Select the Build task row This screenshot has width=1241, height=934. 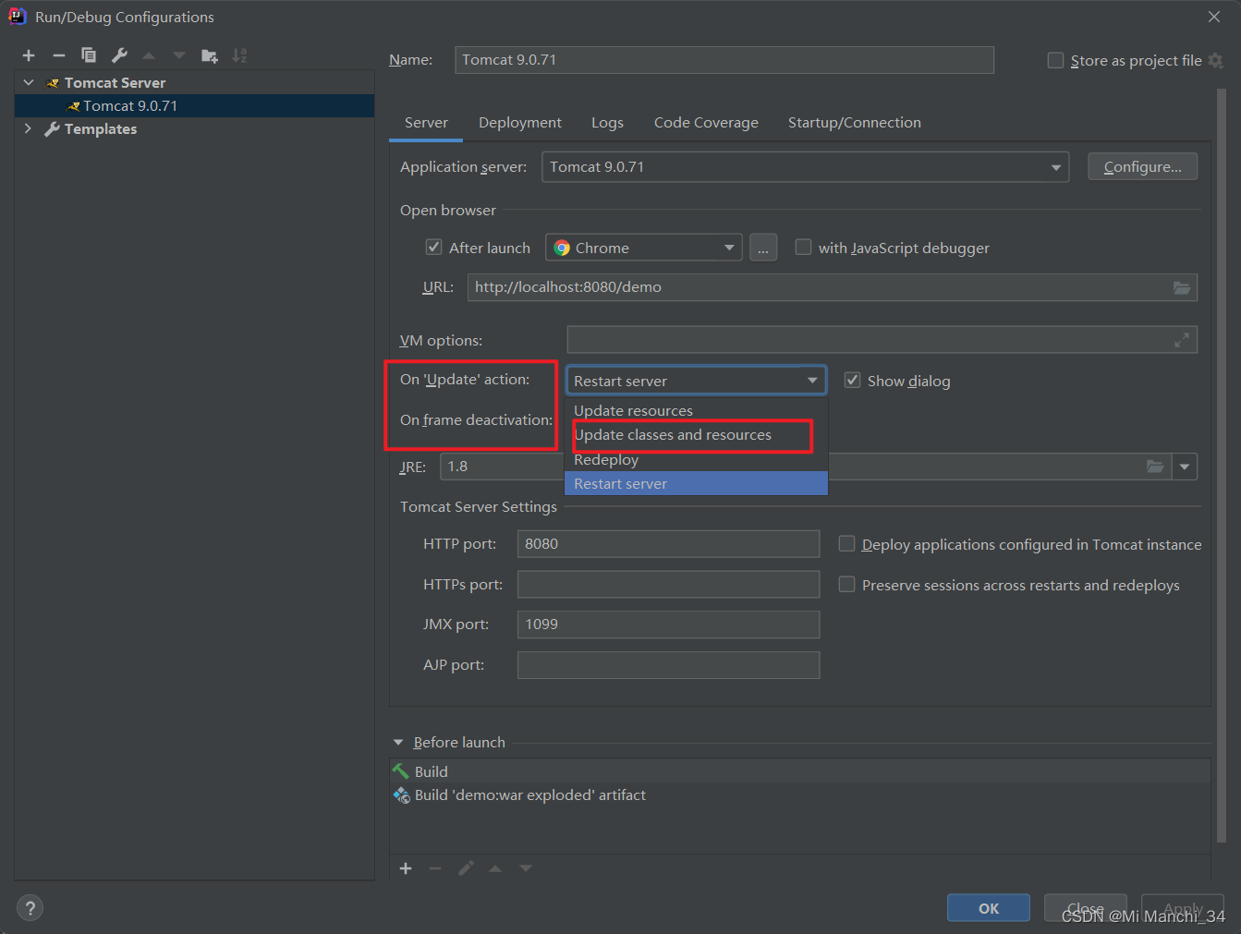(800, 771)
